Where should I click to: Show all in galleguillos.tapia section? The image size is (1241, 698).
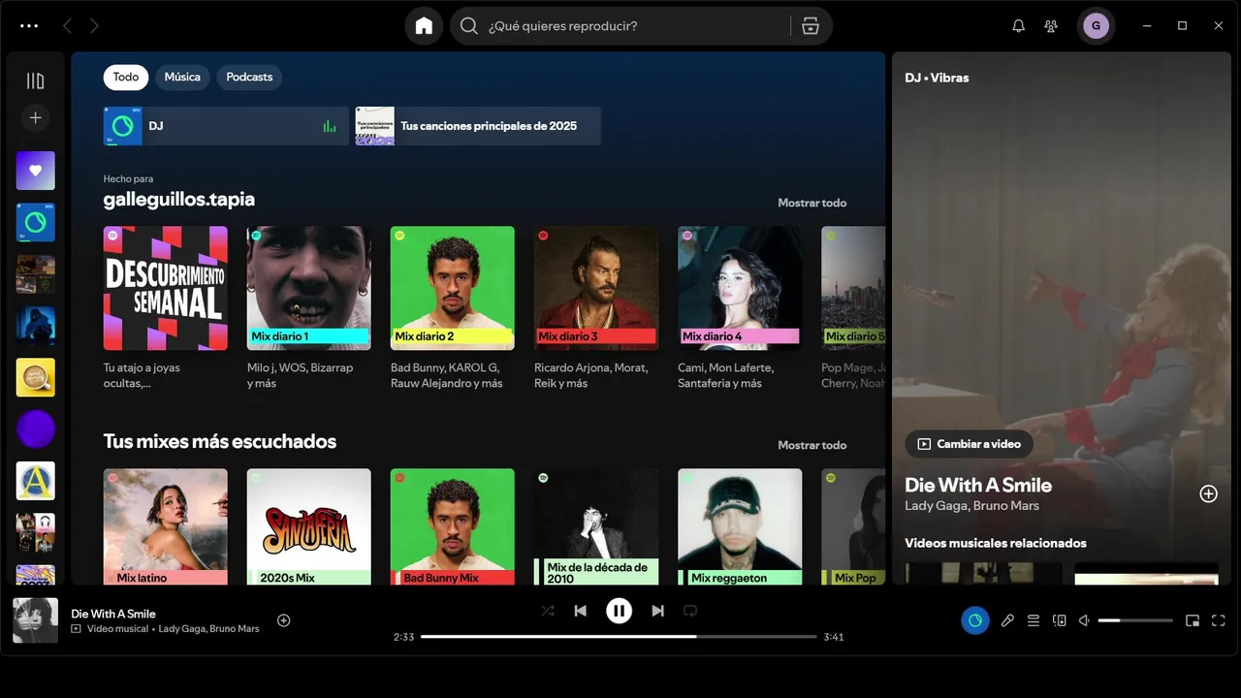(x=811, y=203)
